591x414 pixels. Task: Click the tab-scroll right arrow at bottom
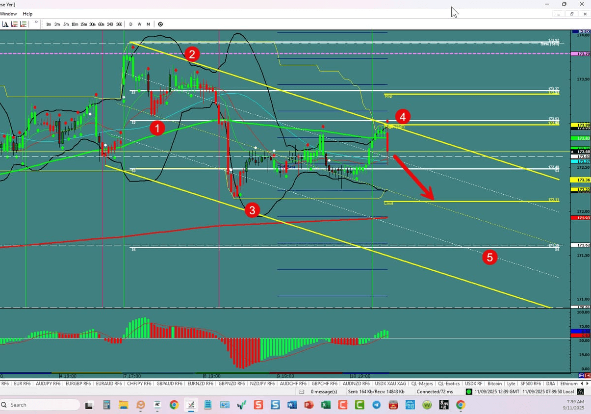coord(588,384)
